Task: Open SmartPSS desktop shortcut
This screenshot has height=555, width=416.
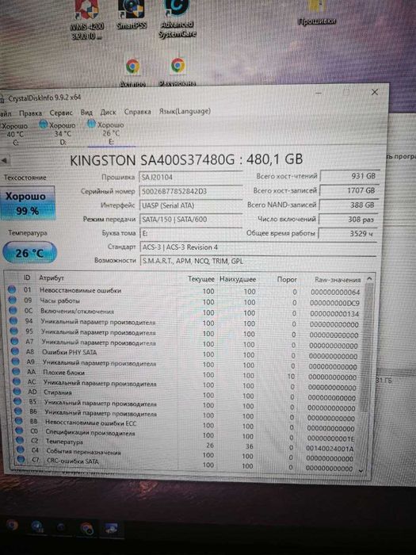Action: [x=132, y=15]
